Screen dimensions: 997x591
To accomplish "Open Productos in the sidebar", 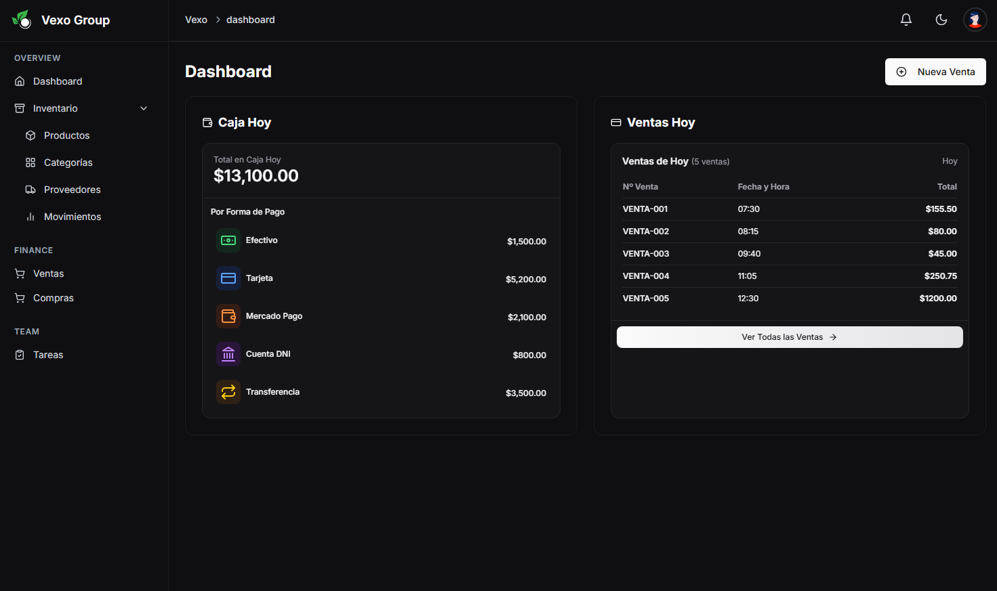I will (x=66, y=135).
